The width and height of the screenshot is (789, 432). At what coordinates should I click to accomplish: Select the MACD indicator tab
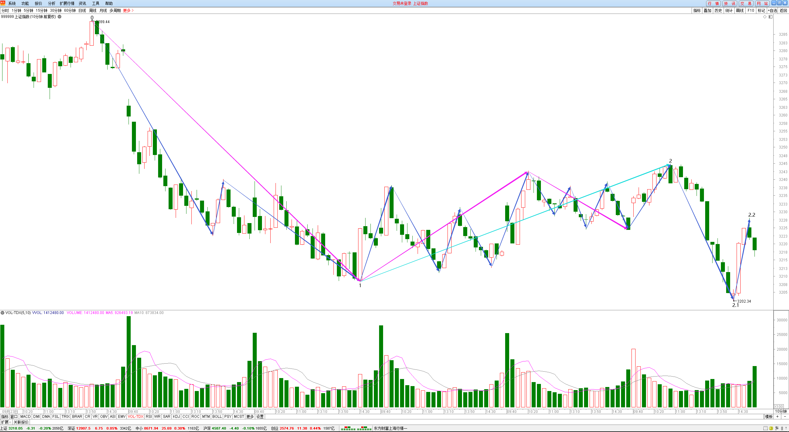(26, 417)
